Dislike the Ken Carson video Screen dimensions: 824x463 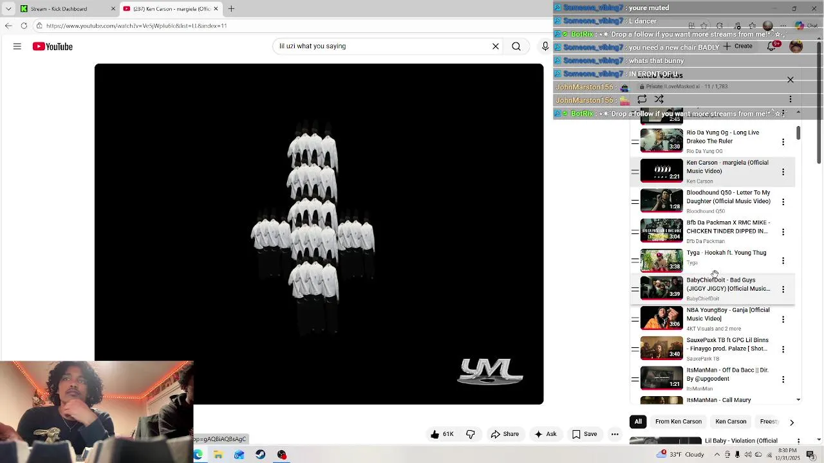[471, 434]
